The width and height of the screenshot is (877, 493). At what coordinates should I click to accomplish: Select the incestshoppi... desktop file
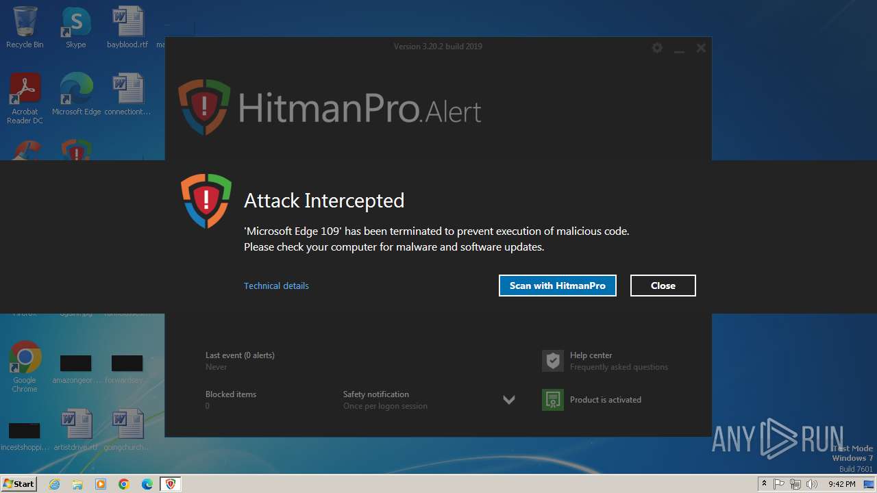click(25, 437)
